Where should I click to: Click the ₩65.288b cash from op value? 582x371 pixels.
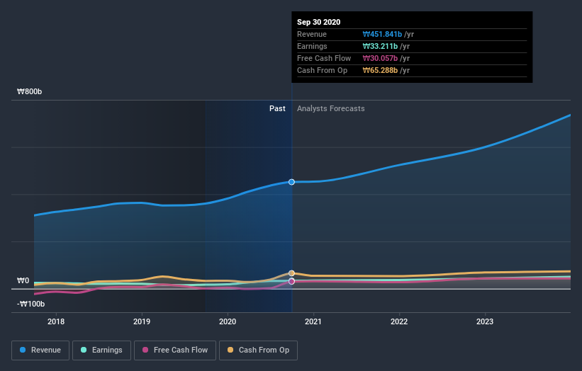pos(380,70)
